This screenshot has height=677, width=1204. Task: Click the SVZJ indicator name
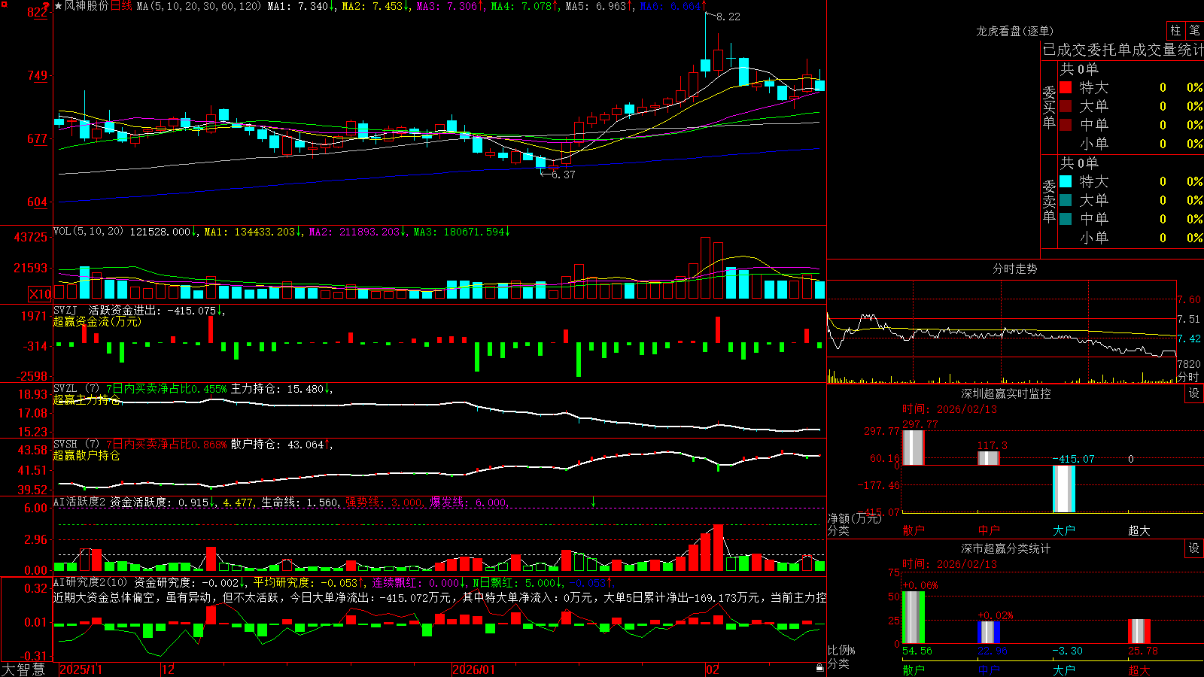pos(65,310)
